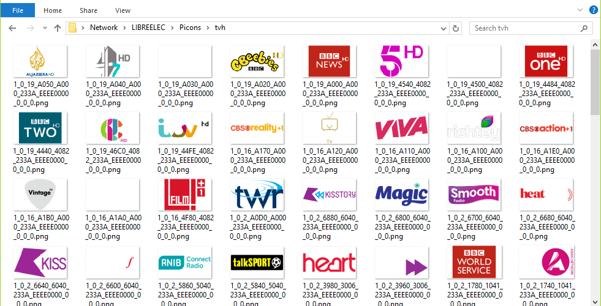Click filename 1_0_19_4500_4082_233A_EEEE0000_0_0_0.png
This screenshot has width=601, height=306.
pos(475,94)
